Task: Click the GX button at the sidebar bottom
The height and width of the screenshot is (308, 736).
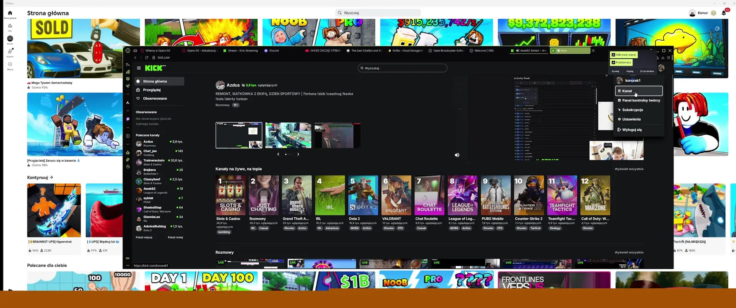Action: [128, 258]
